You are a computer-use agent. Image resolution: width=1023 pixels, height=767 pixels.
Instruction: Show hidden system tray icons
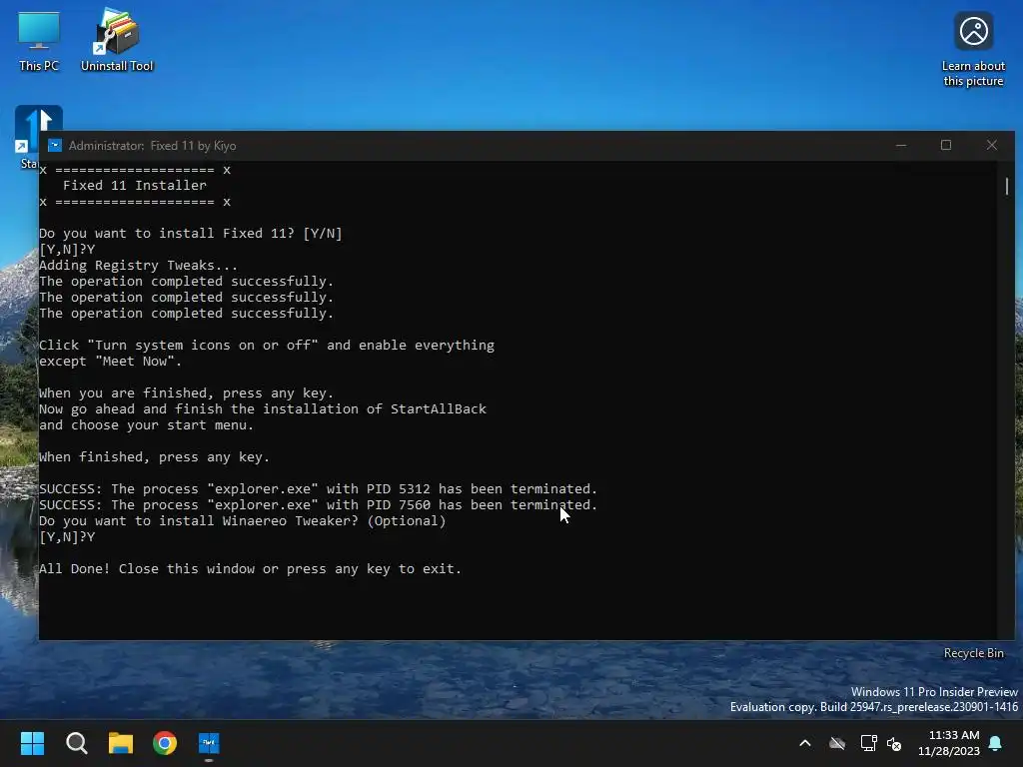pos(805,743)
